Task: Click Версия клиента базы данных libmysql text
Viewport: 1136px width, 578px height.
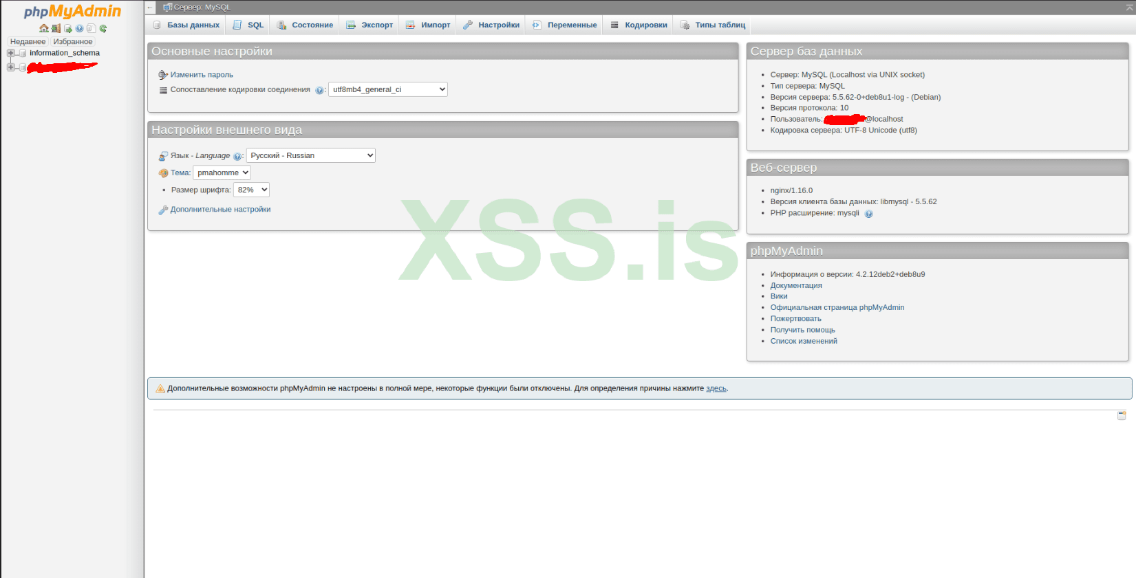Action: click(854, 201)
